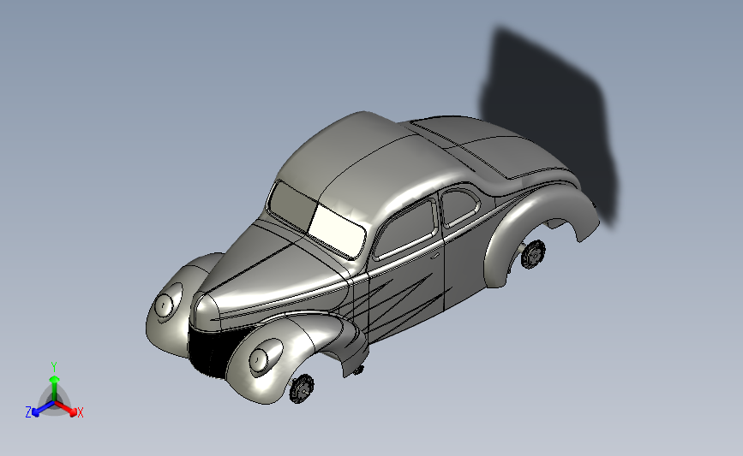Image resolution: width=743 pixels, height=456 pixels.
Task: Click the red X axis arrow
Action: (67, 409)
